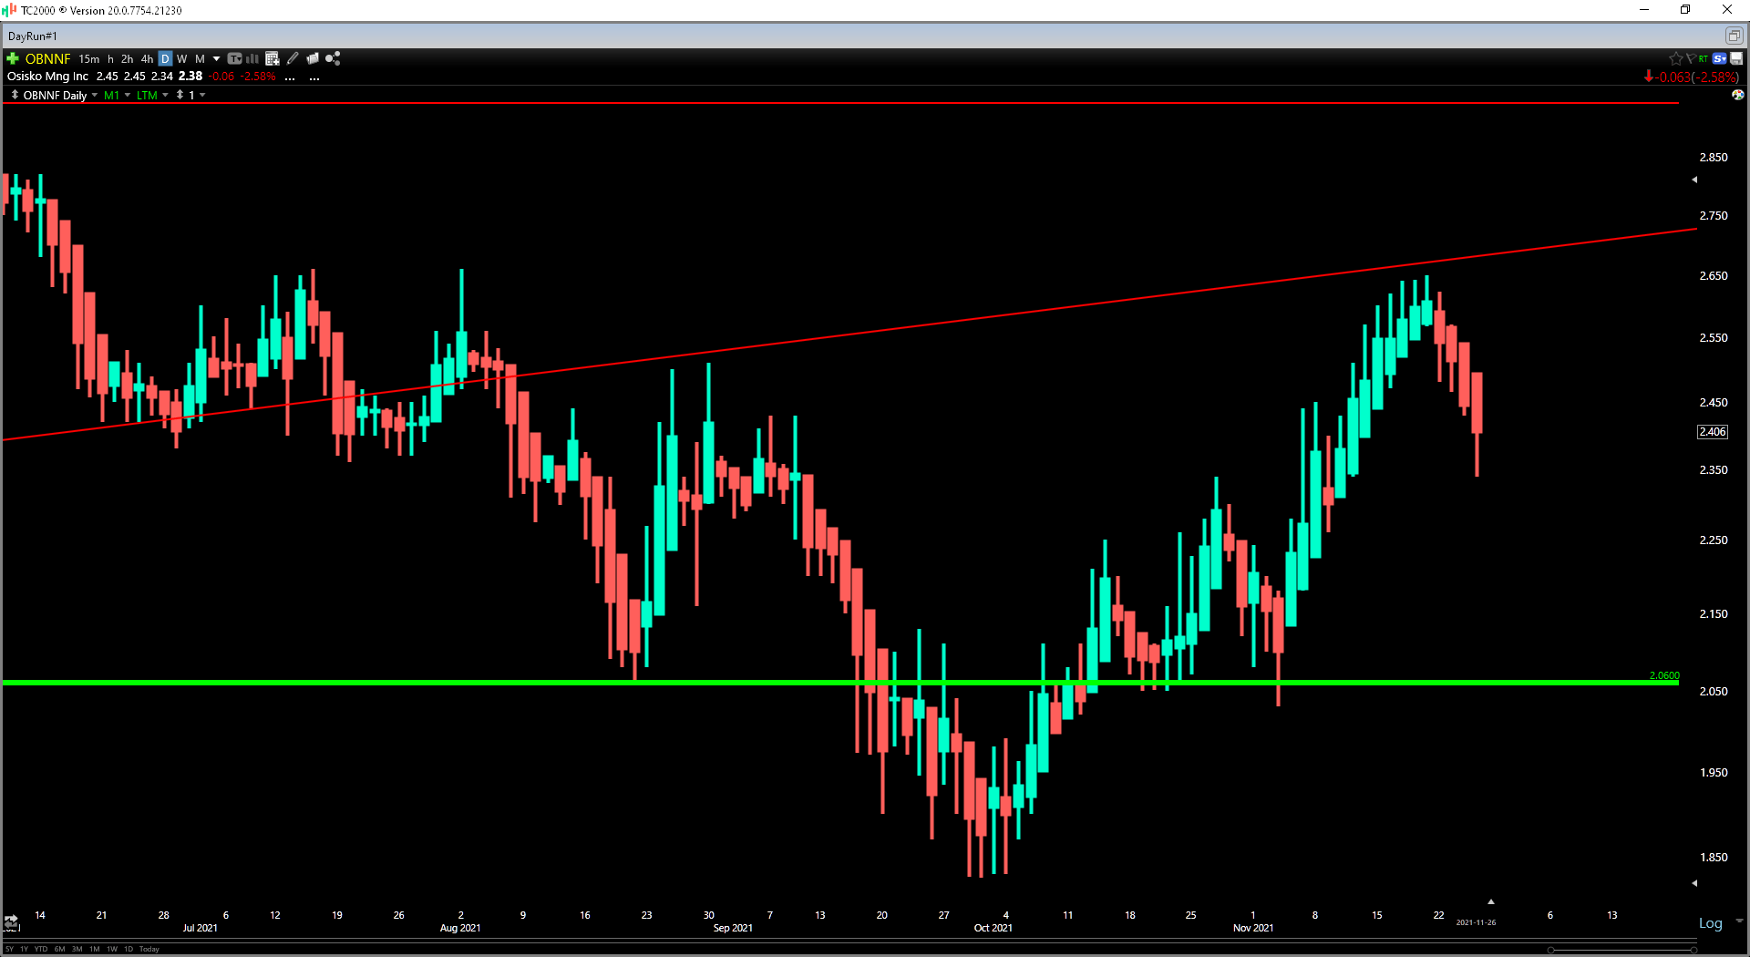Click the swap arrows icon at chart bottom-left
The image size is (1750, 957).
click(11, 921)
